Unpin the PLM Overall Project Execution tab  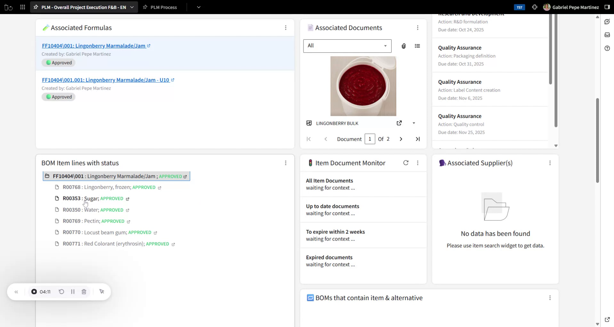click(x=36, y=7)
